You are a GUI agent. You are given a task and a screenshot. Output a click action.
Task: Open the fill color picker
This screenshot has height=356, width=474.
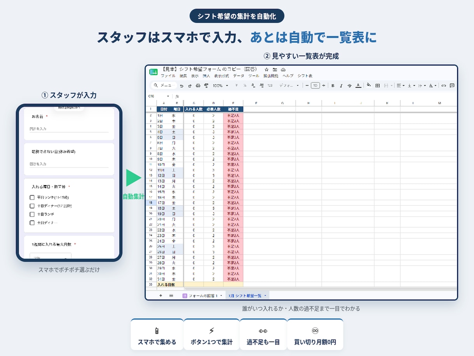[369, 85]
